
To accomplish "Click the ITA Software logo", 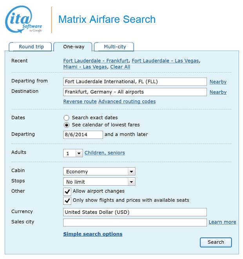I will (24, 20).
